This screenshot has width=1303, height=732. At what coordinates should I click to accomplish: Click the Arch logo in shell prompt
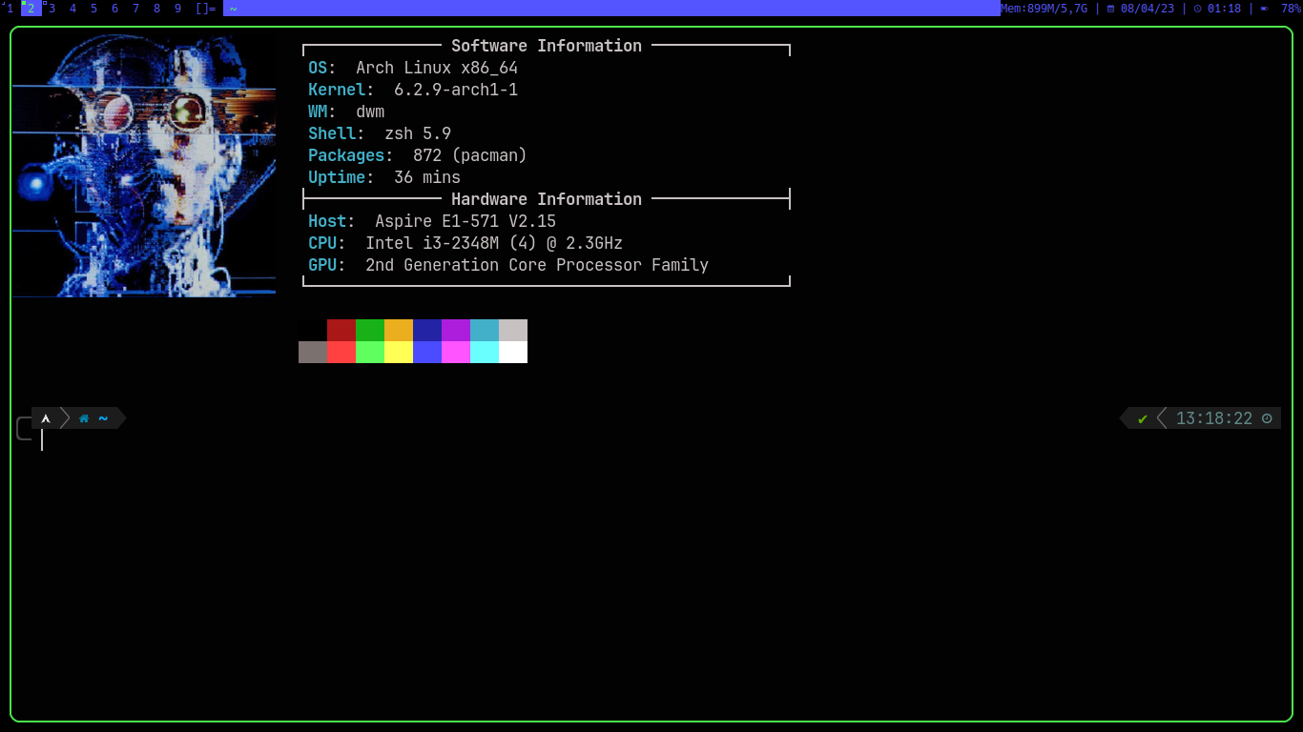point(46,418)
